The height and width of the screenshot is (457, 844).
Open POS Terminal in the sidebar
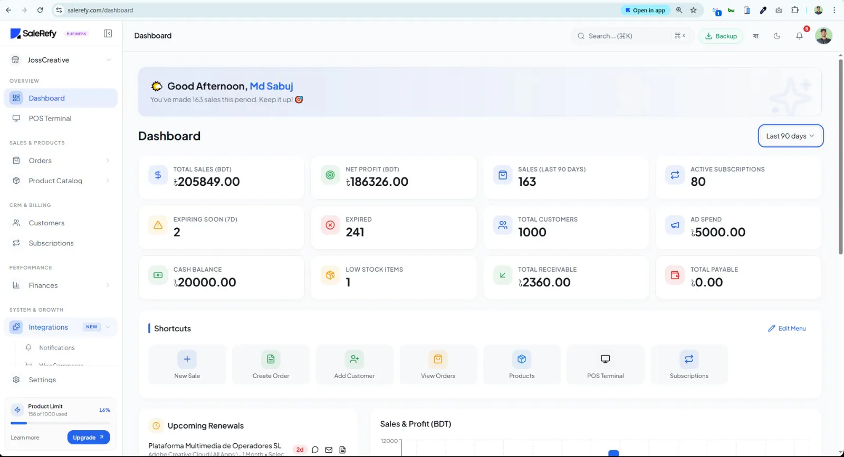[61, 118]
